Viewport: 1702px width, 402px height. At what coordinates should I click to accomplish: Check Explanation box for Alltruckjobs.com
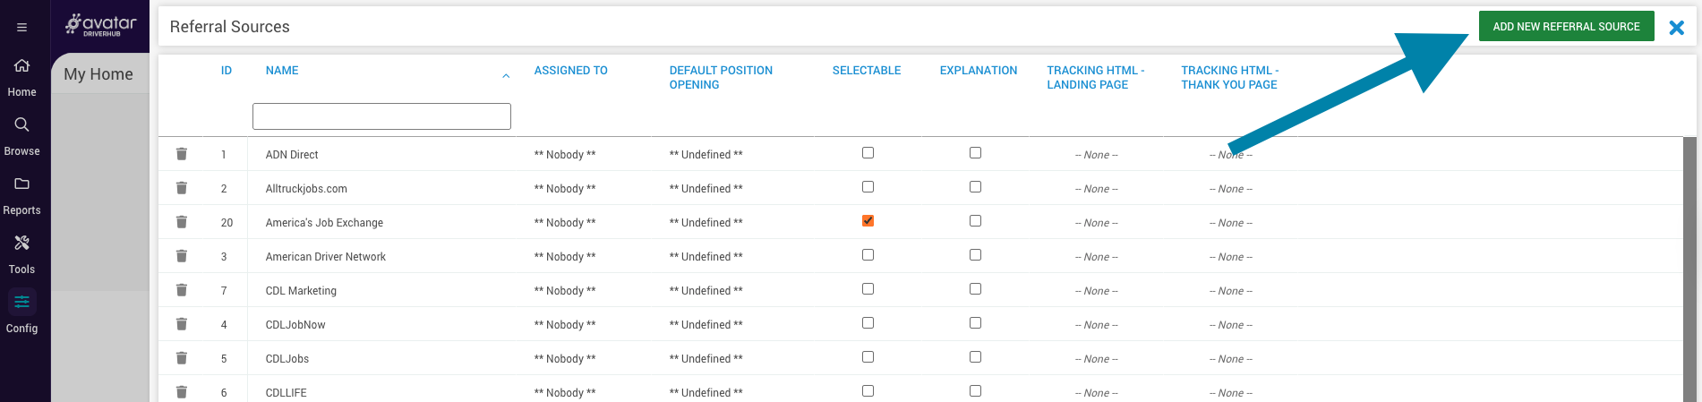[x=975, y=187]
